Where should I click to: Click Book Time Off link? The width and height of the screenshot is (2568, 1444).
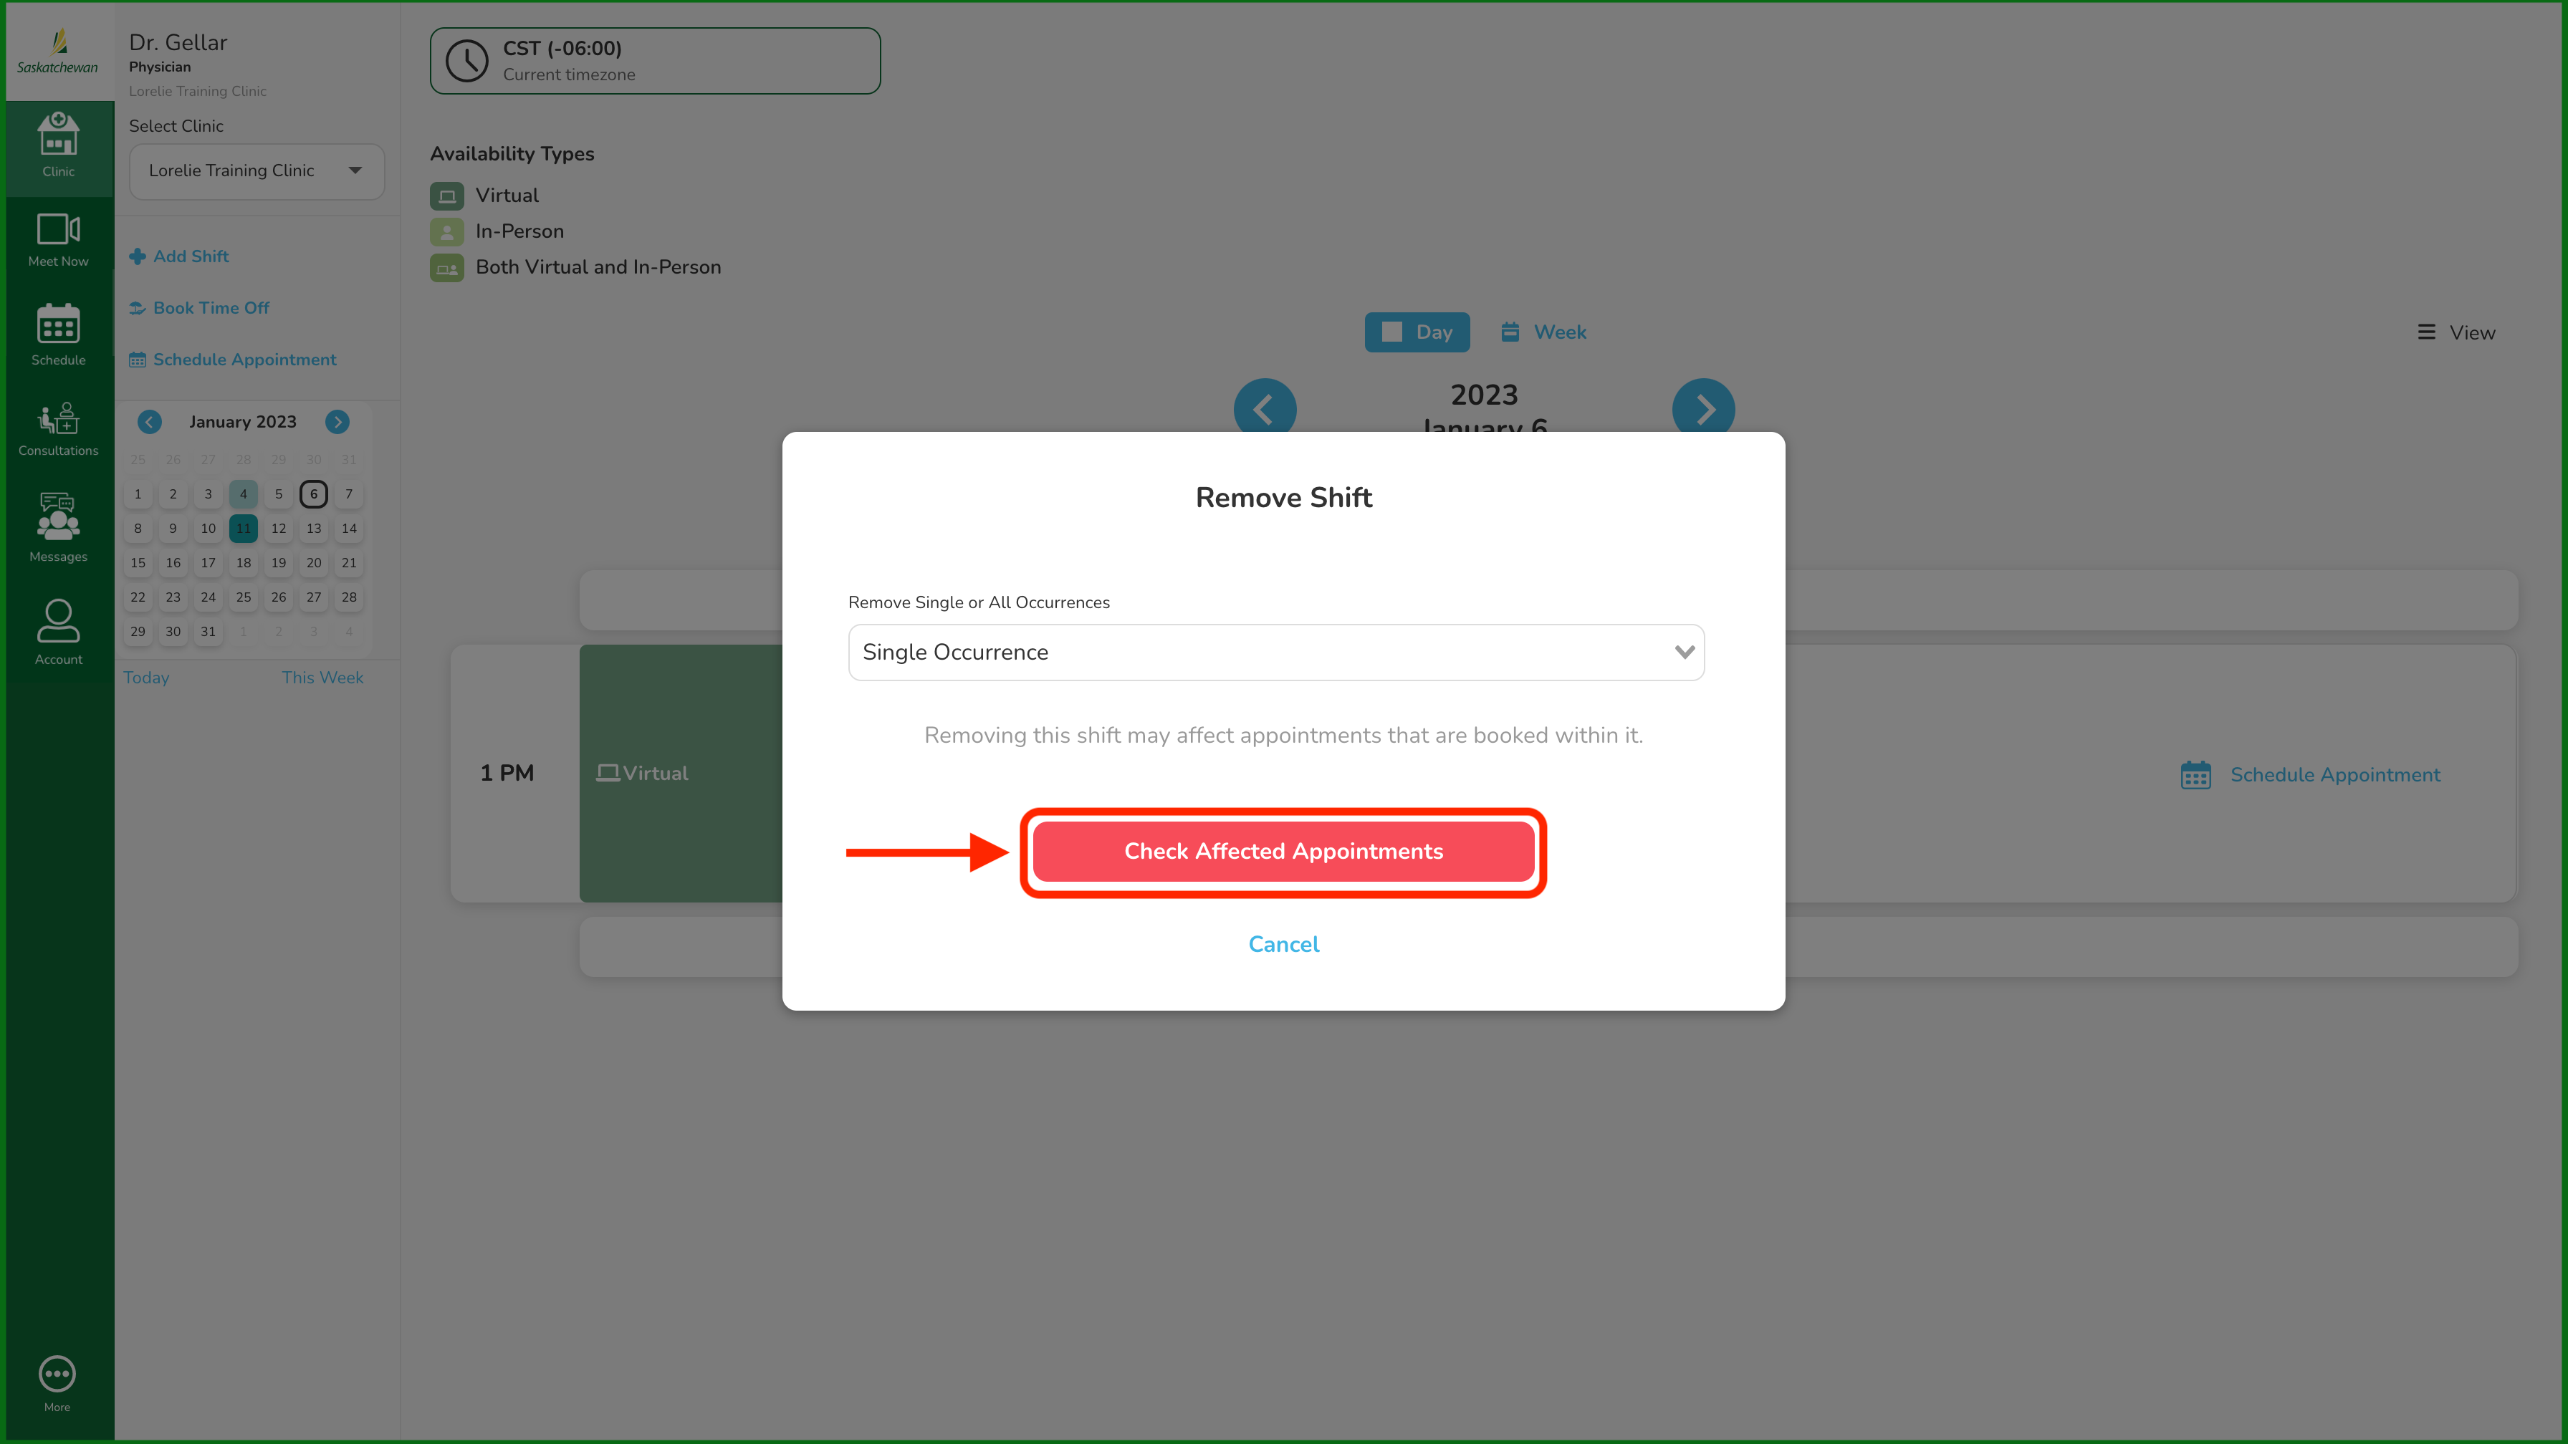(199, 308)
